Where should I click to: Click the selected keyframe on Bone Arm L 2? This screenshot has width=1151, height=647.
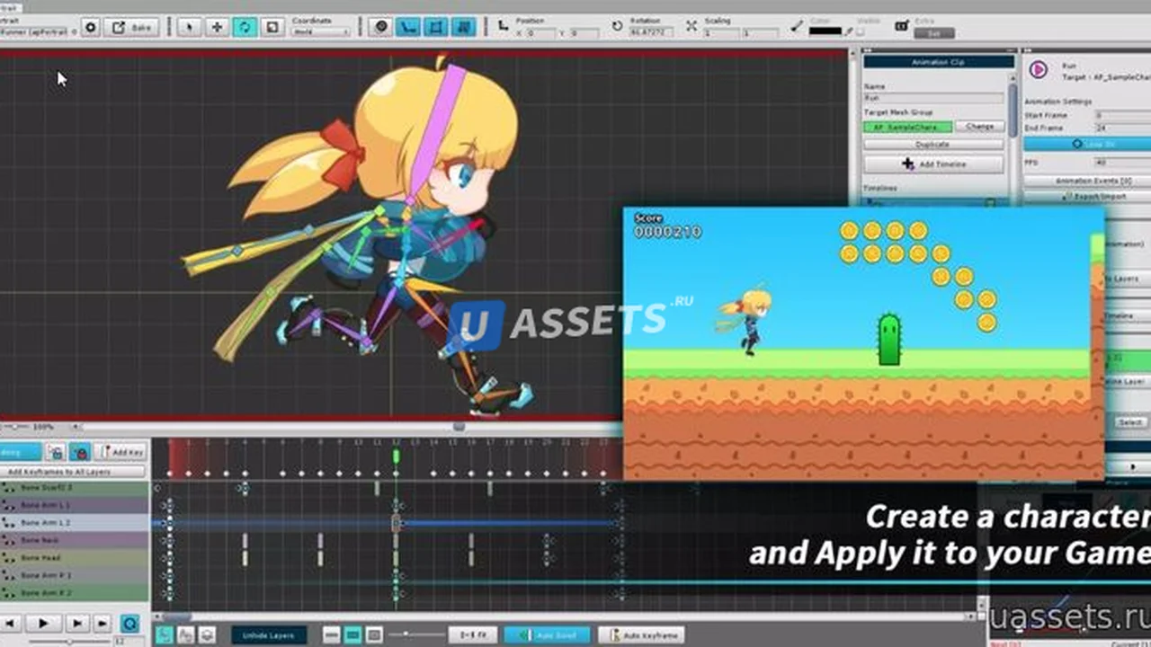pos(396,523)
